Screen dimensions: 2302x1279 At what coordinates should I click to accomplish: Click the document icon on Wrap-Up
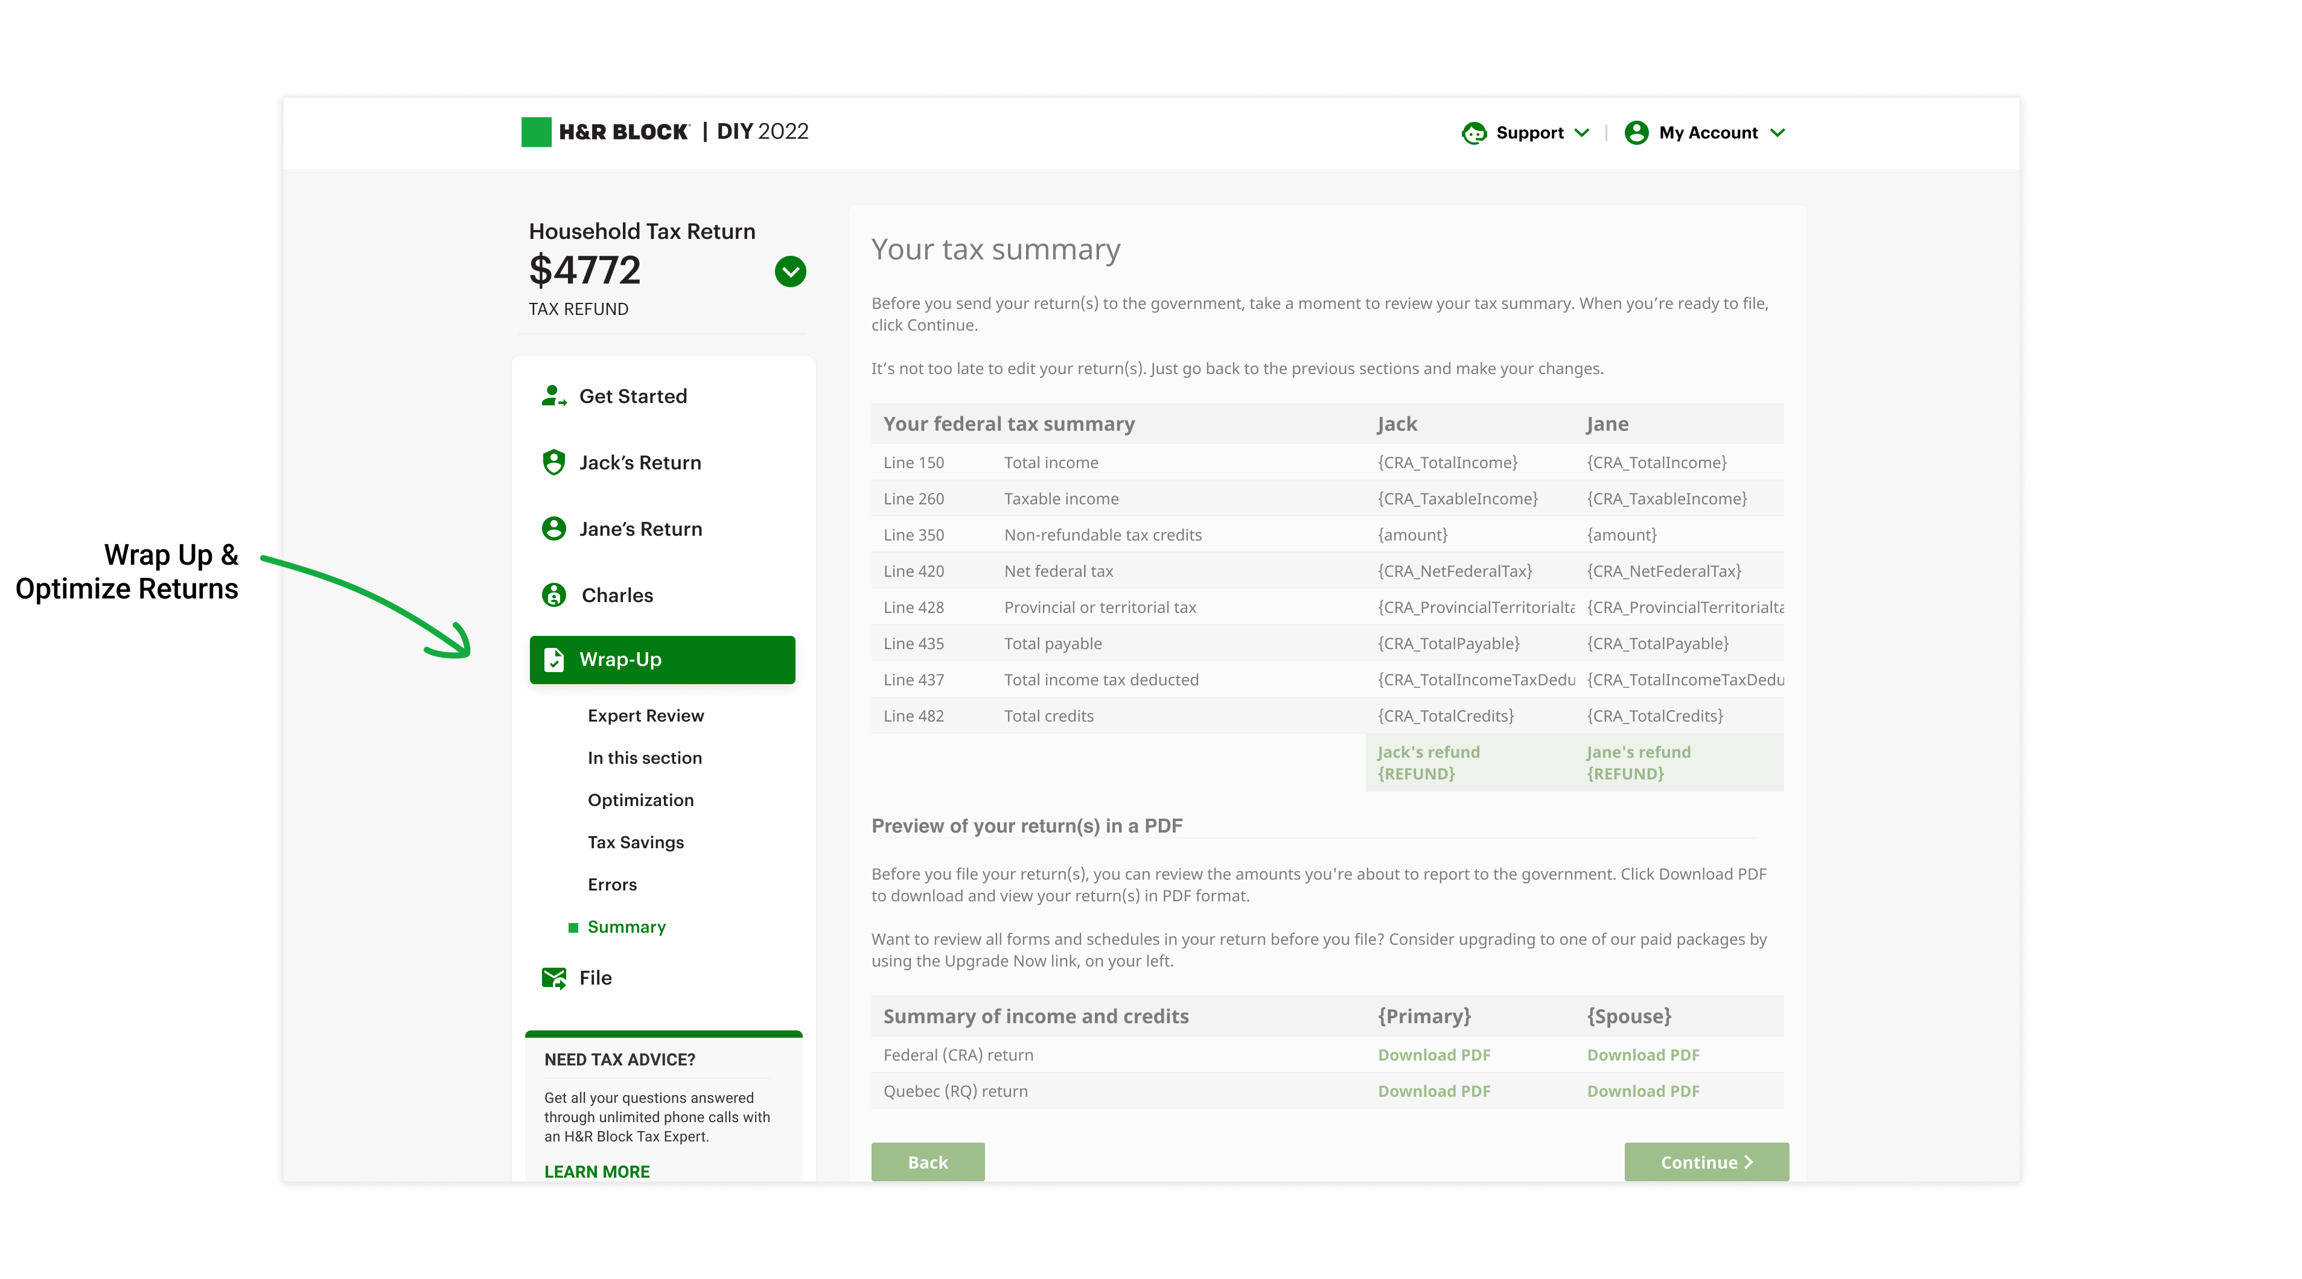tap(553, 660)
